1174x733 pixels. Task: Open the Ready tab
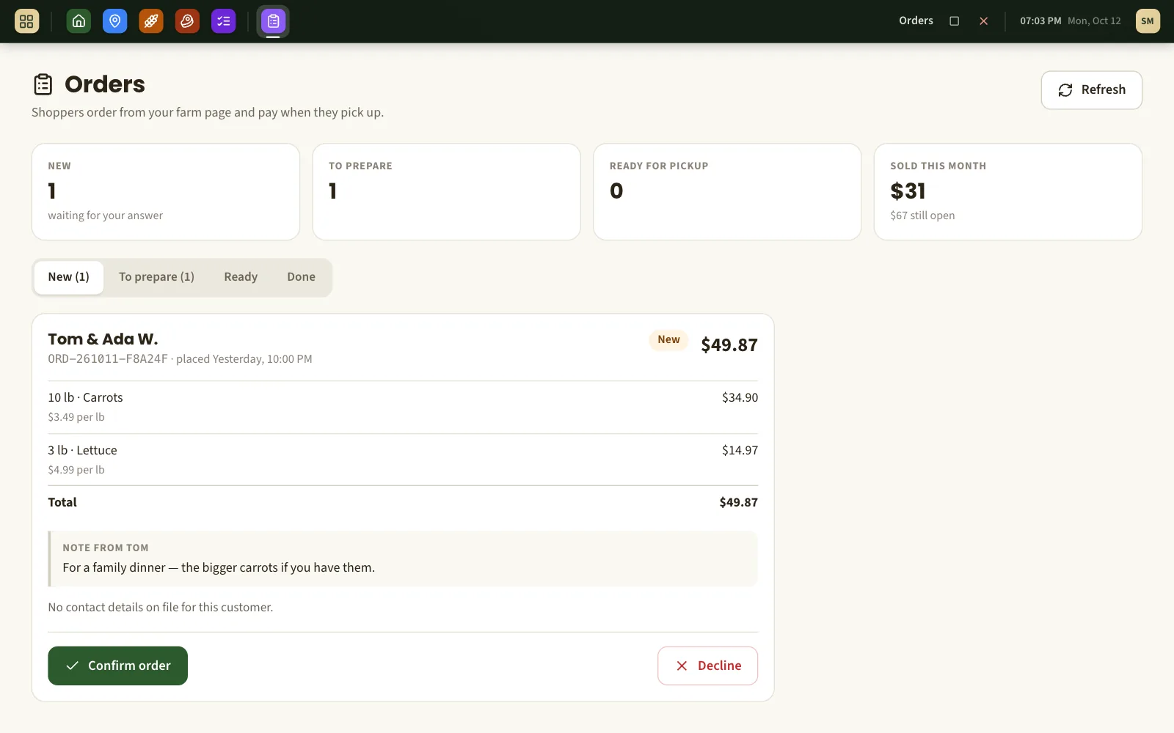[x=241, y=277]
